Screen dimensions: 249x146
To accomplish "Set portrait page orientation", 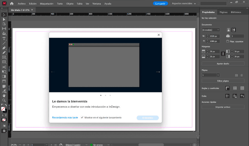I will click(228, 30).
